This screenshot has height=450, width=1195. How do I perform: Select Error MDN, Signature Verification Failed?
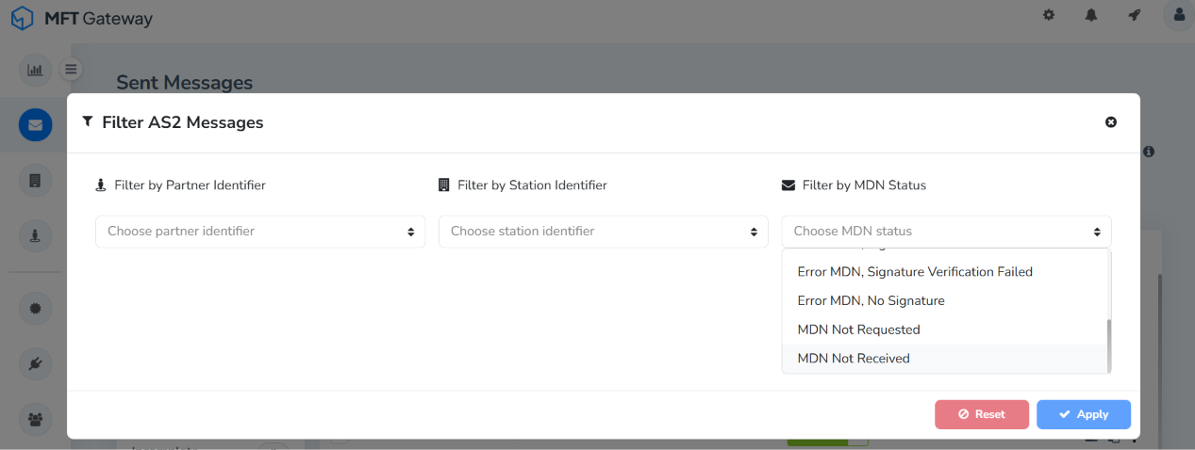944,272
